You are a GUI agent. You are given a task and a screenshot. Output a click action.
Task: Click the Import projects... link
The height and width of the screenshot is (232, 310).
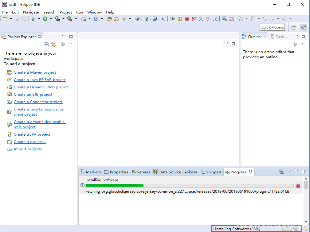tap(29, 149)
